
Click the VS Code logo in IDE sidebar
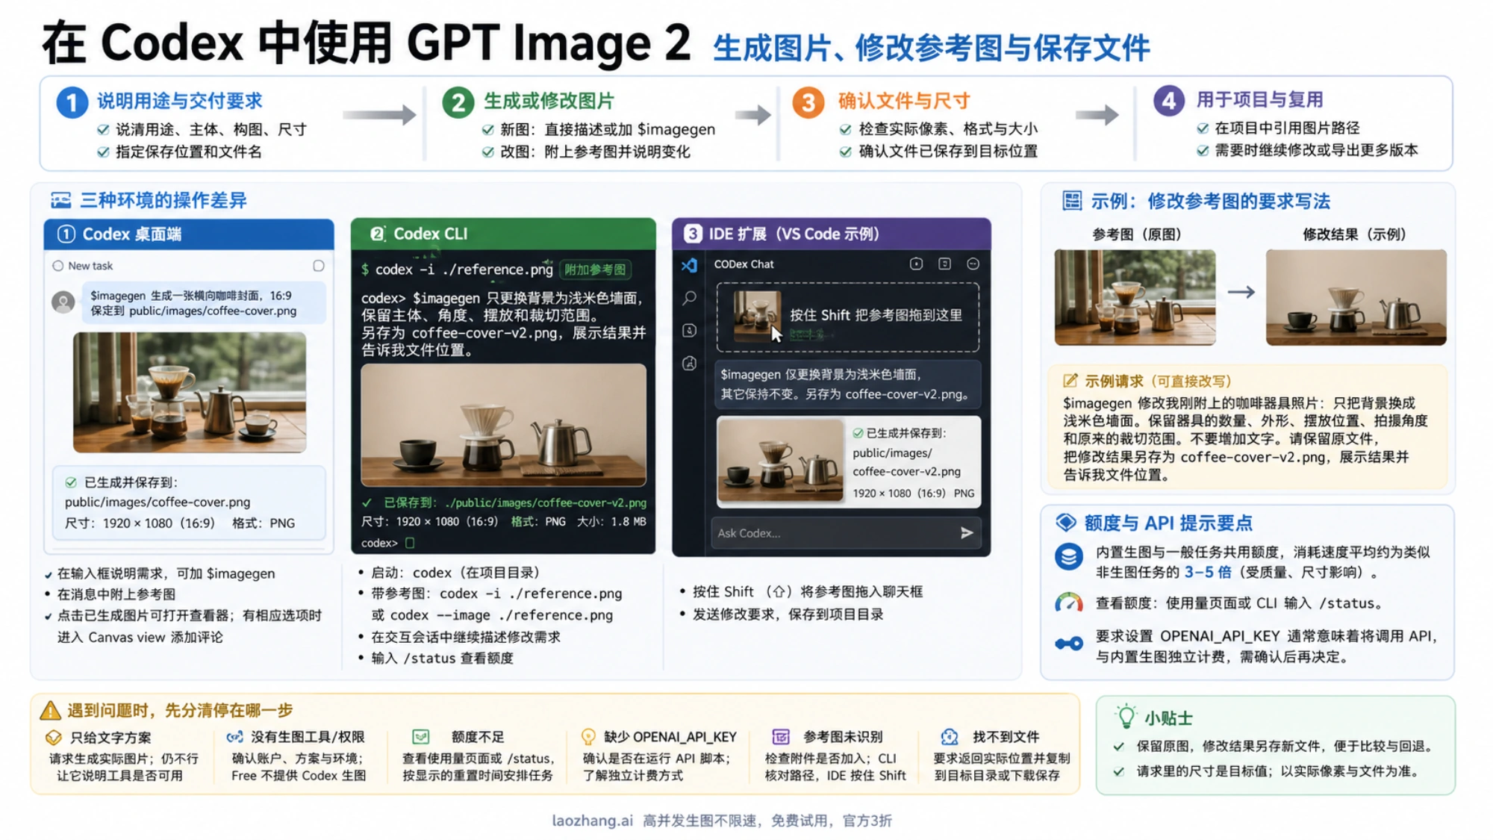[x=689, y=265]
